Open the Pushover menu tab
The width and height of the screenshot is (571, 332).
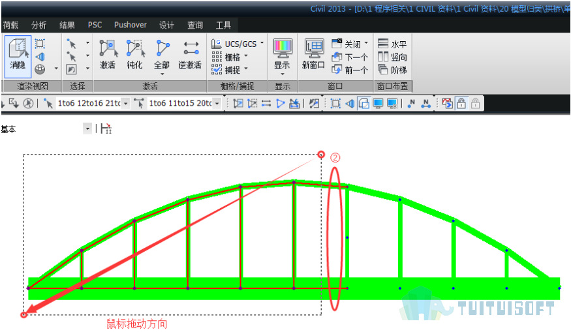pyautogui.click(x=131, y=25)
